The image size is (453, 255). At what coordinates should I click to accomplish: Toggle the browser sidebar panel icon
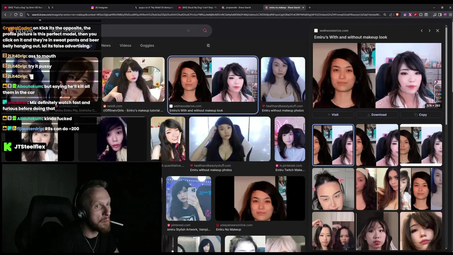coord(440,15)
